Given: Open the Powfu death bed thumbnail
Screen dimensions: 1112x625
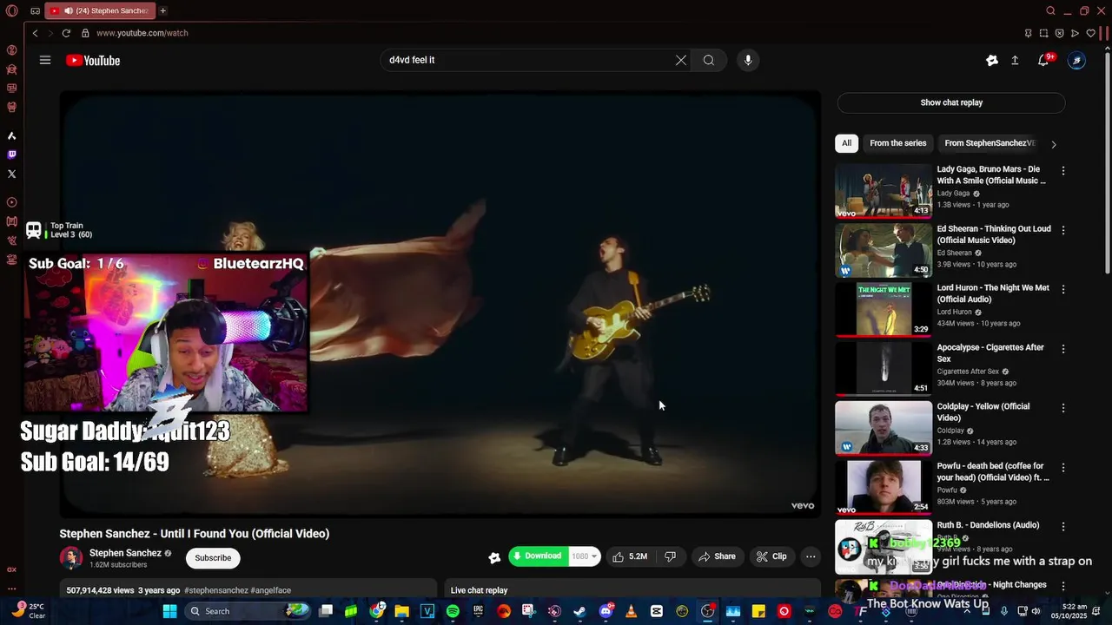Looking at the screenshot, I should click(884, 487).
